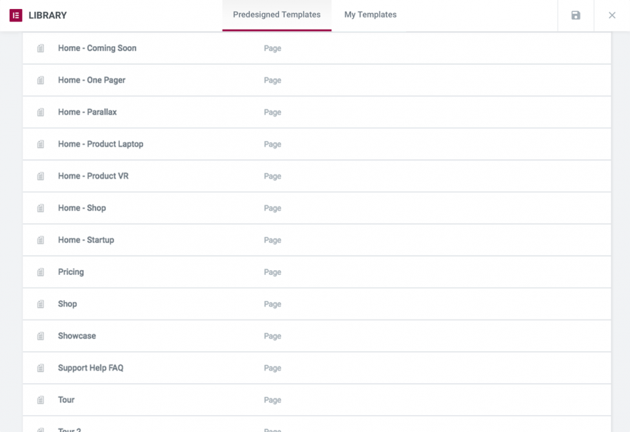Click page icon beside Home - Product Laptop
Viewport: 630px width, 432px height.
[x=41, y=145]
